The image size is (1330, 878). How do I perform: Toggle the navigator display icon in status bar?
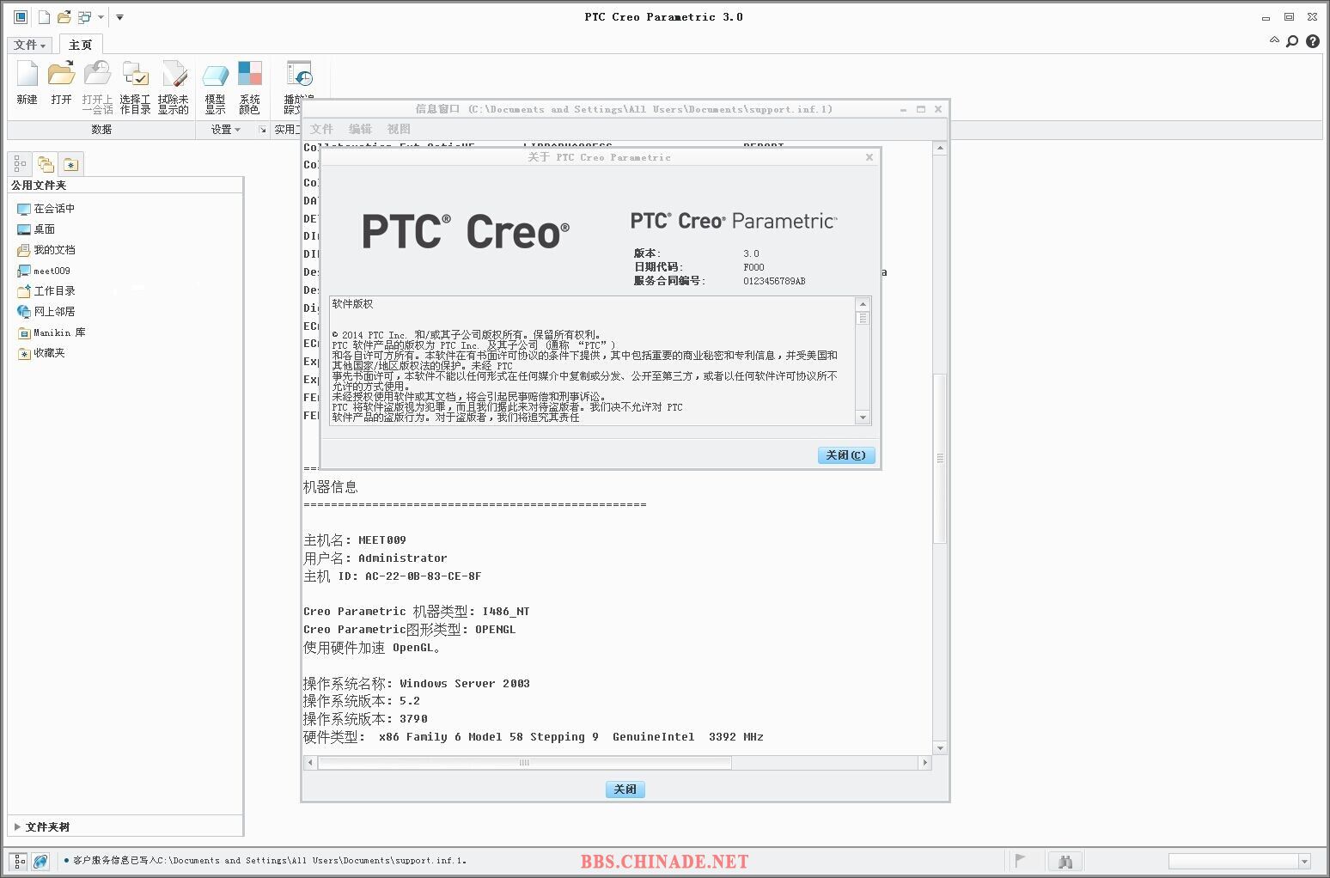tap(18, 861)
